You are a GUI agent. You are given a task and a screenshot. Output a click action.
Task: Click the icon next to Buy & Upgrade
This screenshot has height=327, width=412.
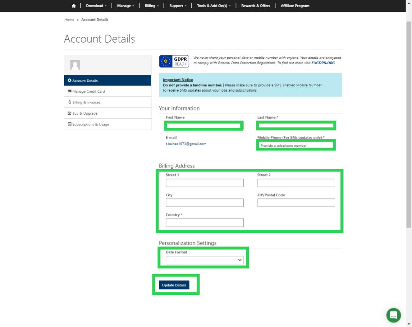tap(70, 113)
